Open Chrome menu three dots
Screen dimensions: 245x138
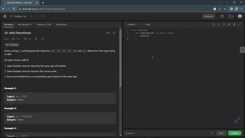click(242, 9)
